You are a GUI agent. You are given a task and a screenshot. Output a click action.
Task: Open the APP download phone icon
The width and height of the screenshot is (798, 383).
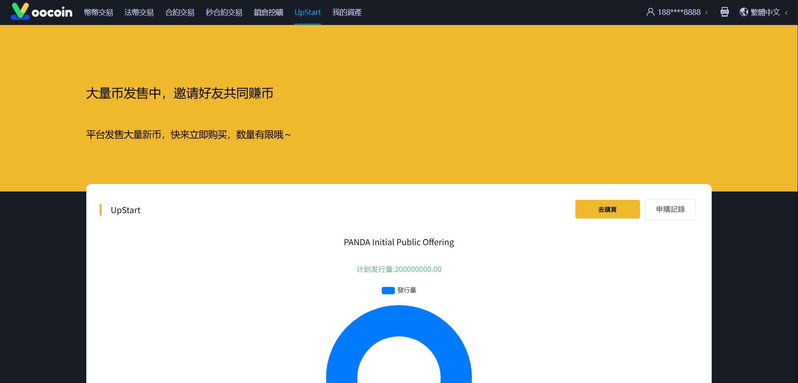click(725, 12)
